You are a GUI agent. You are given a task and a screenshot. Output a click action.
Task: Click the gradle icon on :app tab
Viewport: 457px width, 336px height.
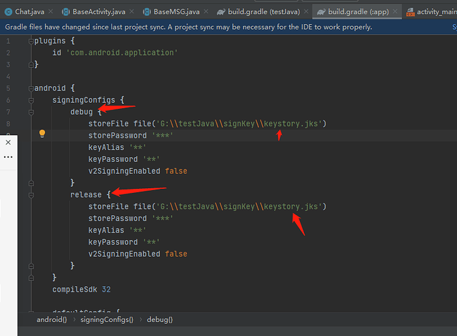click(321, 12)
